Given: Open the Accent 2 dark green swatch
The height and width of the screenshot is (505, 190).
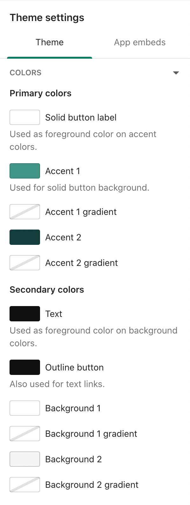Looking at the screenshot, I should [x=25, y=237].
